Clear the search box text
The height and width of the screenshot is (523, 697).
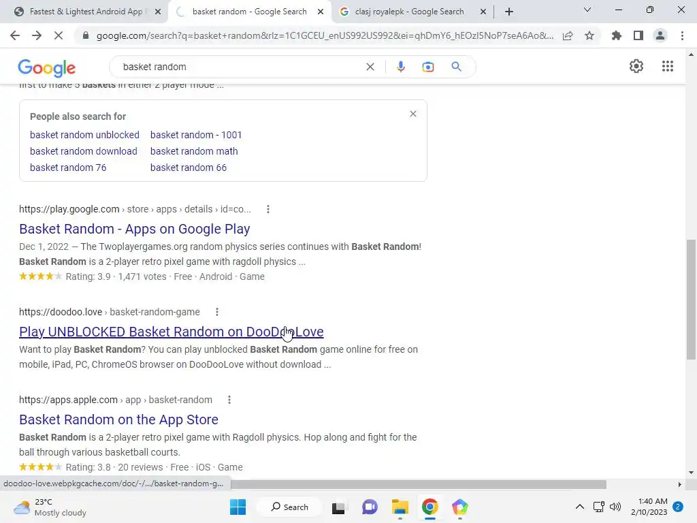(x=370, y=67)
